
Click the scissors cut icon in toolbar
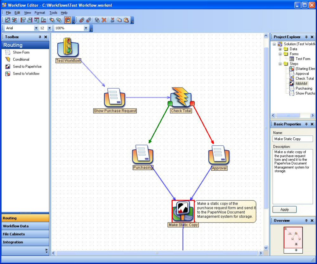pyautogui.click(x=112, y=20)
